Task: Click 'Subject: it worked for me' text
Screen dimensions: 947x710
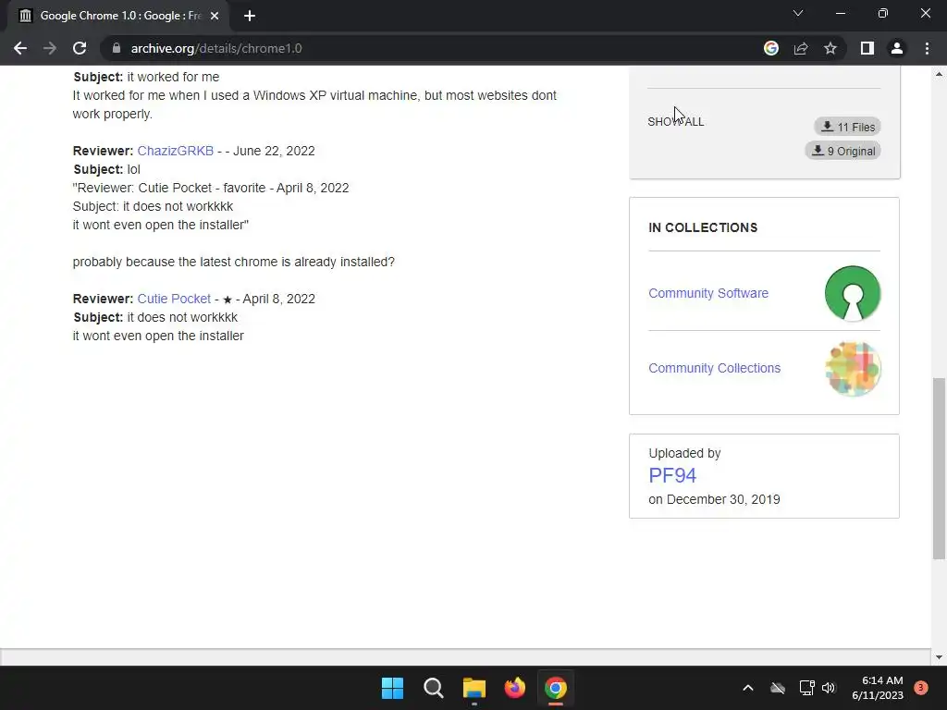Action: [146, 78]
